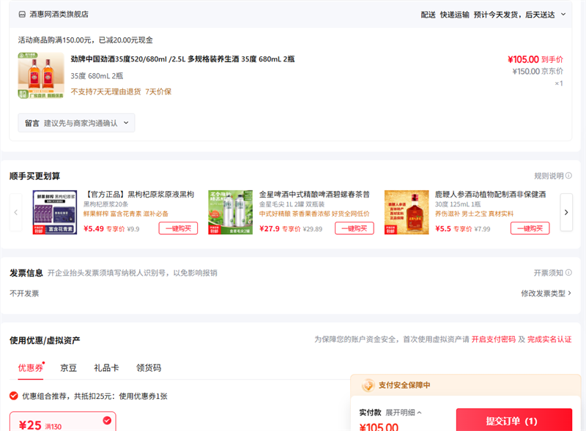The height and width of the screenshot is (431, 586).
Task: Open the 开票须知 info icon
Action: (x=568, y=273)
